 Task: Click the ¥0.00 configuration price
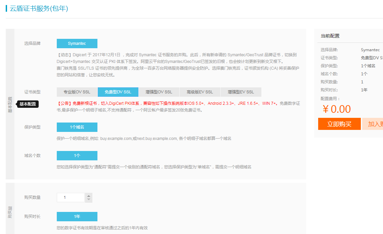336,109
